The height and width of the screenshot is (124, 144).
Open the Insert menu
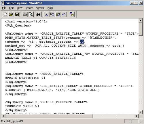pos(29,8)
